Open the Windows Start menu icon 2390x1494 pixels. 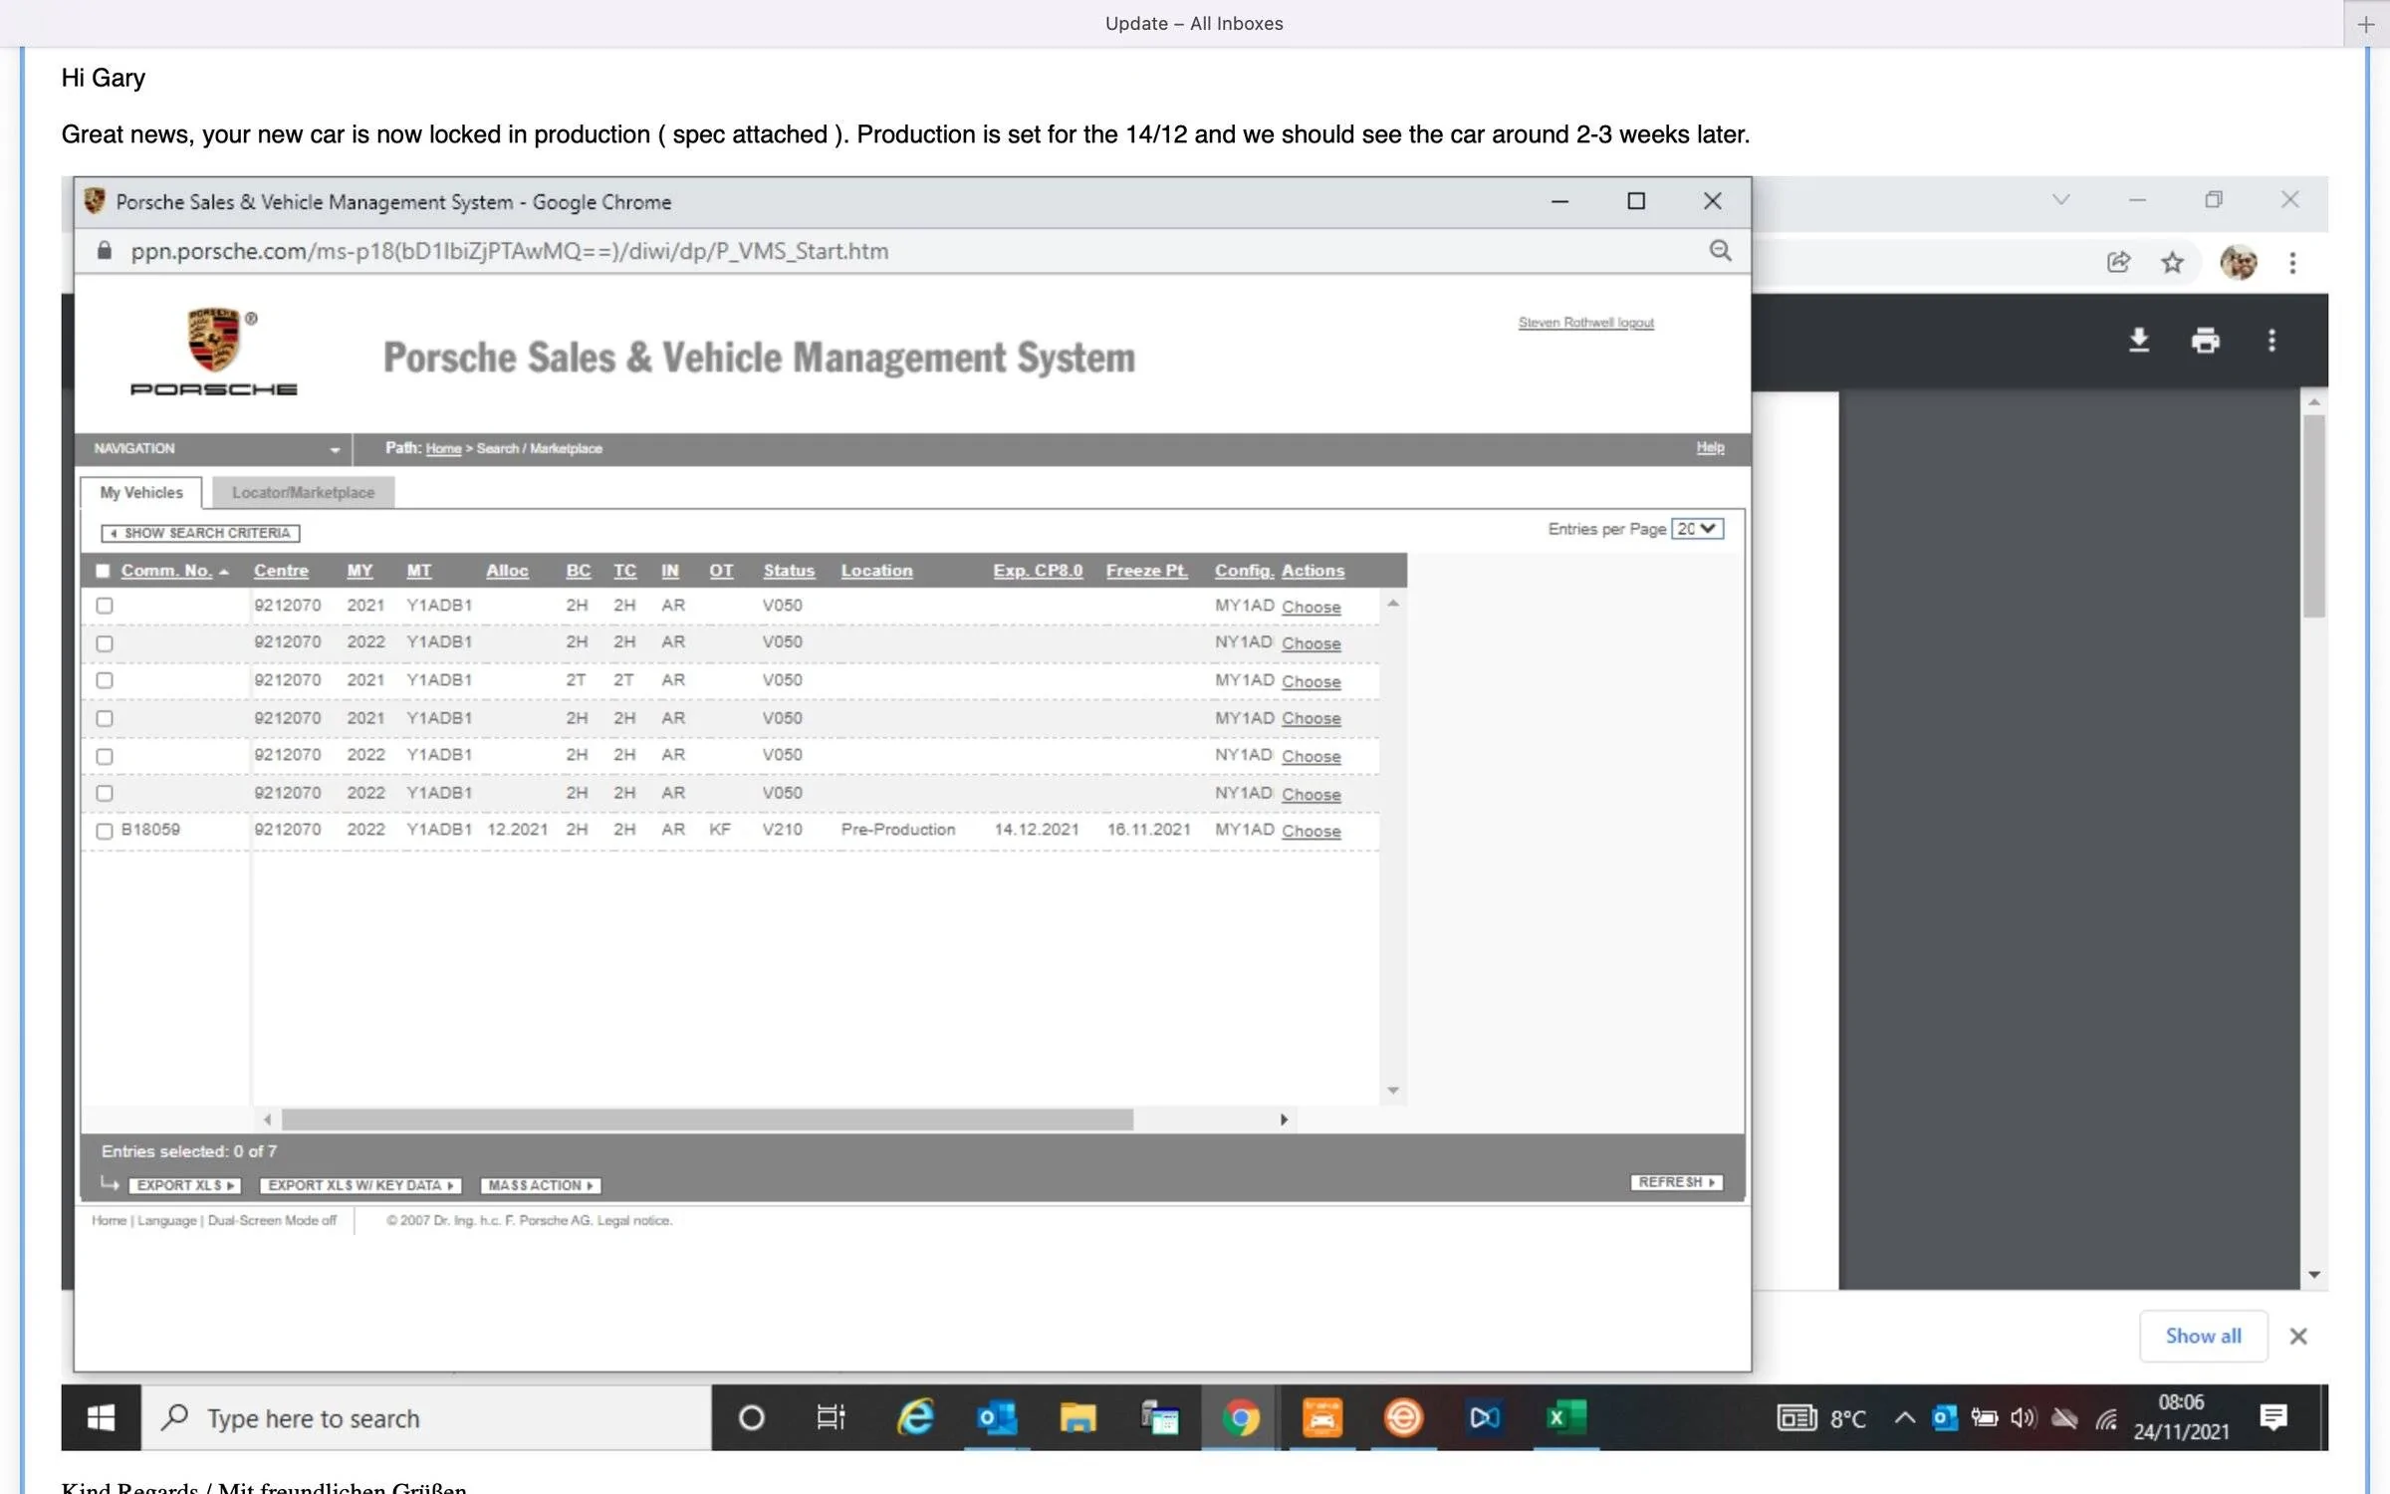click(101, 1417)
